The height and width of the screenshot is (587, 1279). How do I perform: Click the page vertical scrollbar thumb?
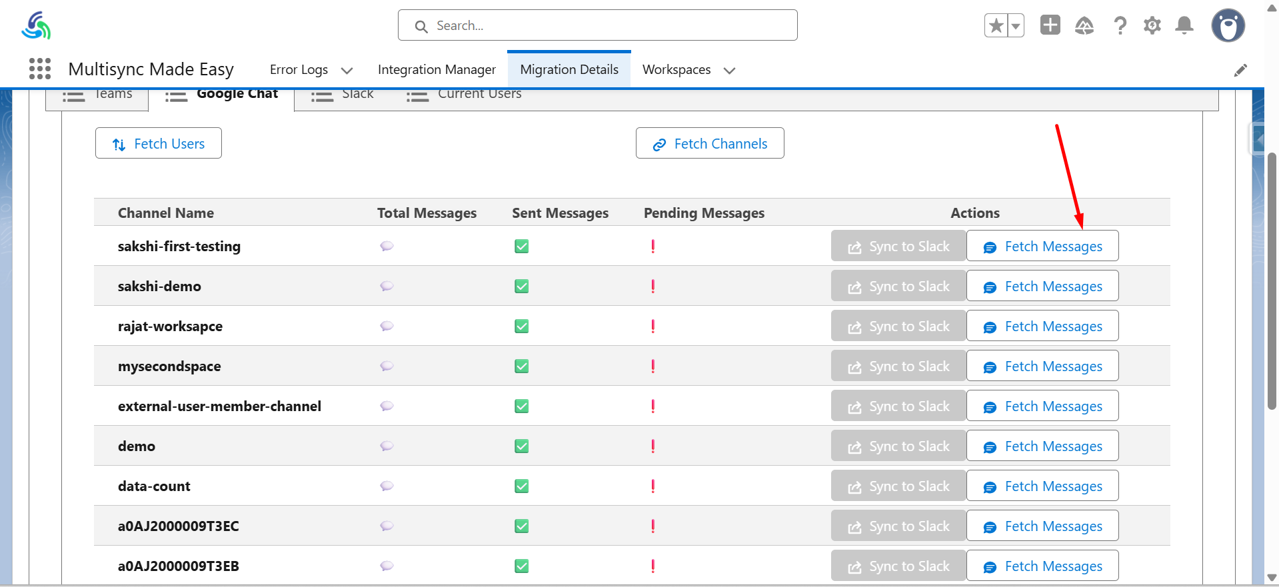click(1272, 281)
